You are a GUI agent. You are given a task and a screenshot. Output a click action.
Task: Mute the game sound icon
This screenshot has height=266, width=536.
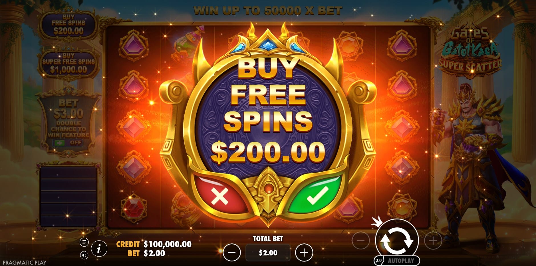(x=84, y=255)
